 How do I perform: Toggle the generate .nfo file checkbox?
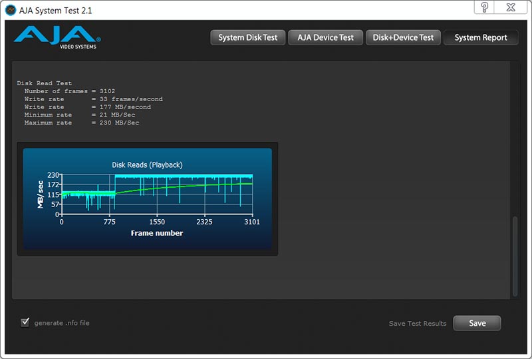coord(25,322)
